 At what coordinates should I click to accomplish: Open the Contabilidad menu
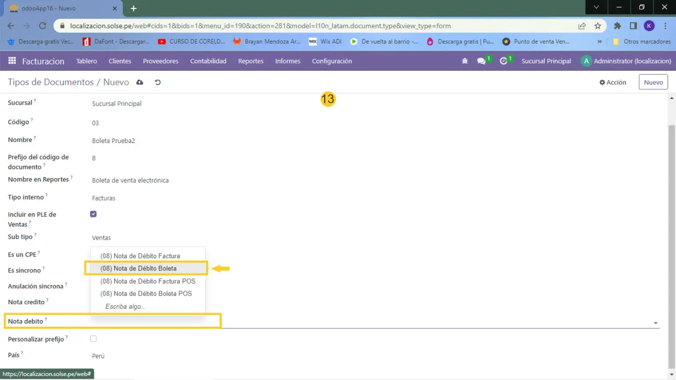(208, 61)
